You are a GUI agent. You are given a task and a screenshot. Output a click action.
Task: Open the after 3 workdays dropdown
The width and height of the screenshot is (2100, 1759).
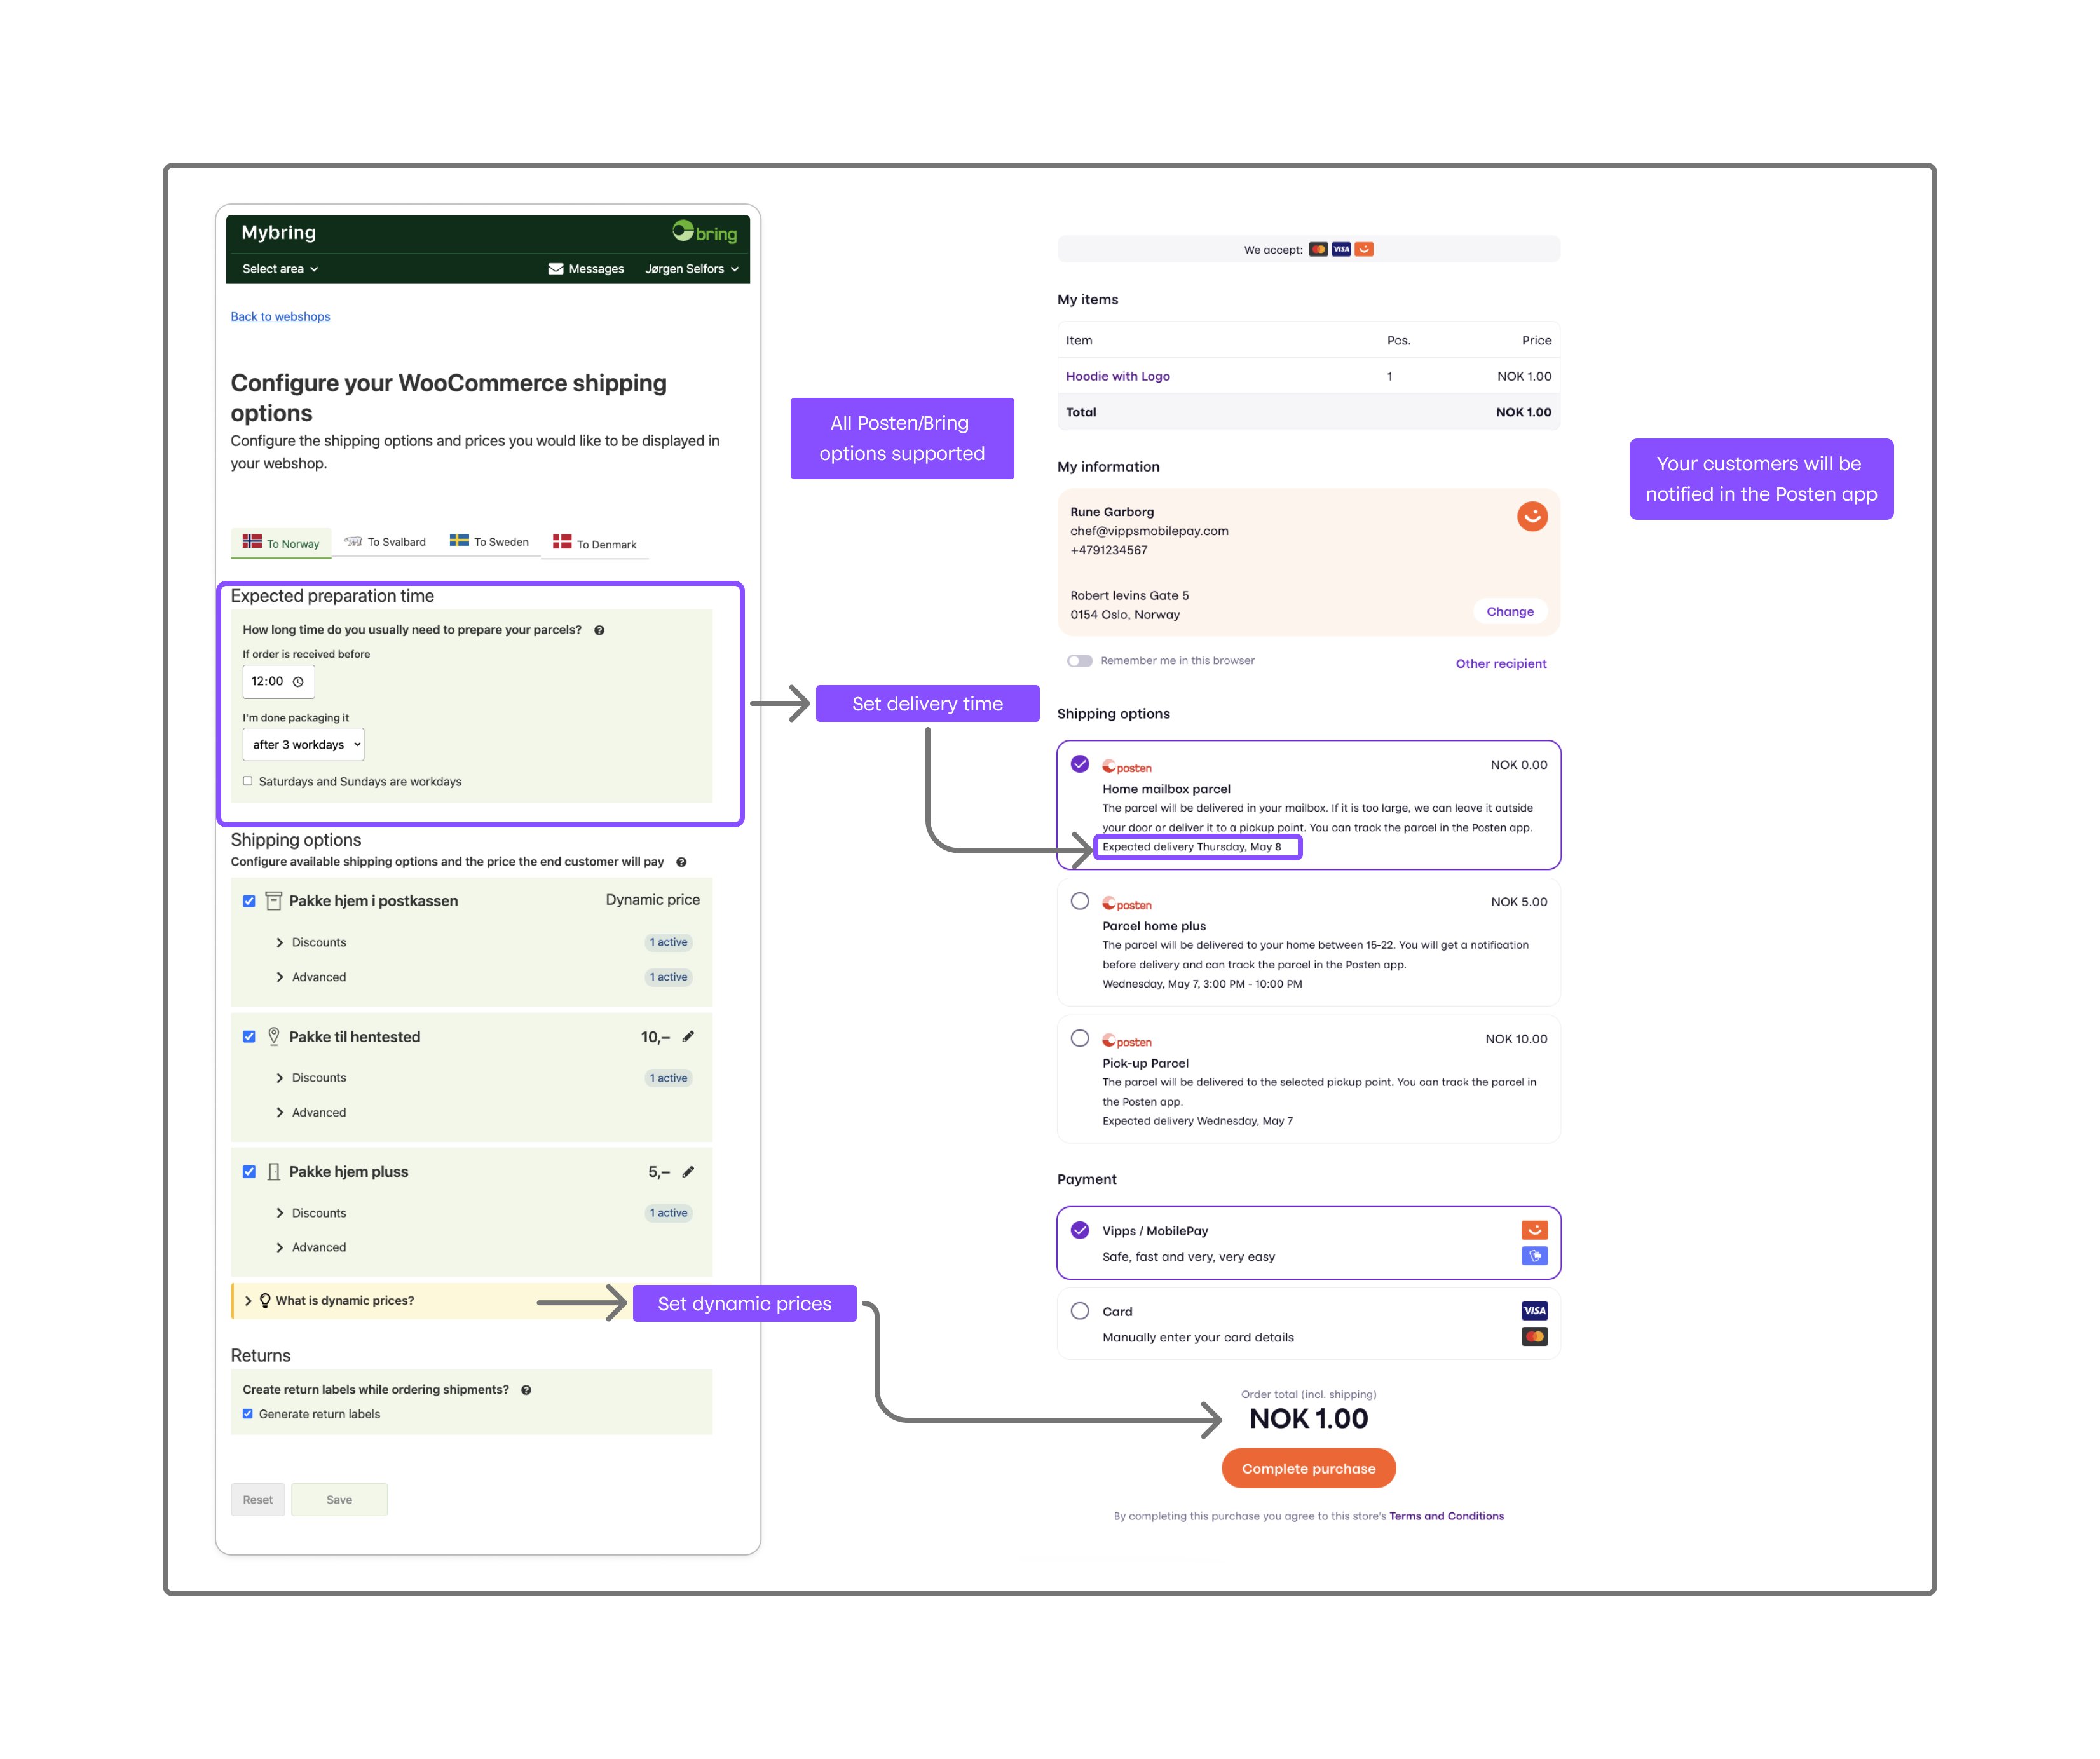[x=303, y=744]
